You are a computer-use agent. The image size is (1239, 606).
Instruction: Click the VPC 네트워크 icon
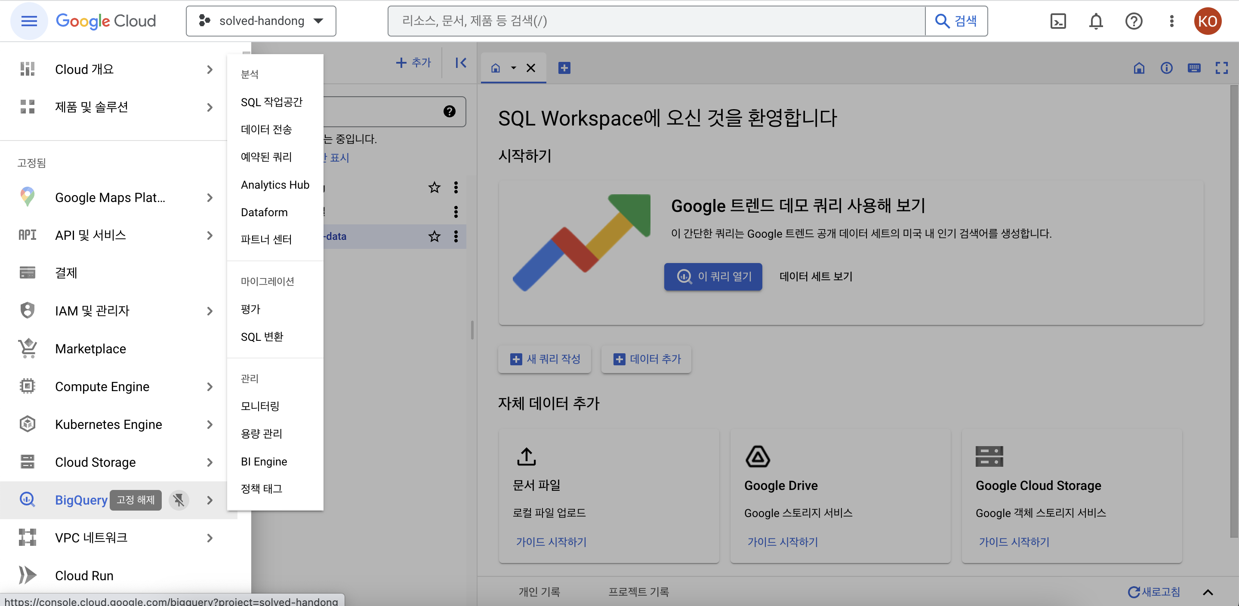click(28, 537)
